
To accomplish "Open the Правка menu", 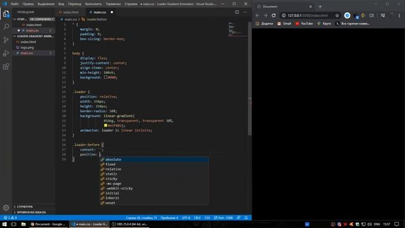I will (x=28, y=4).
